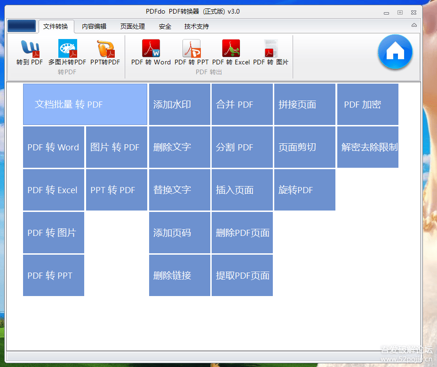Select the 删除PDF页面 tile
This screenshot has height=367, width=437.
(242, 233)
